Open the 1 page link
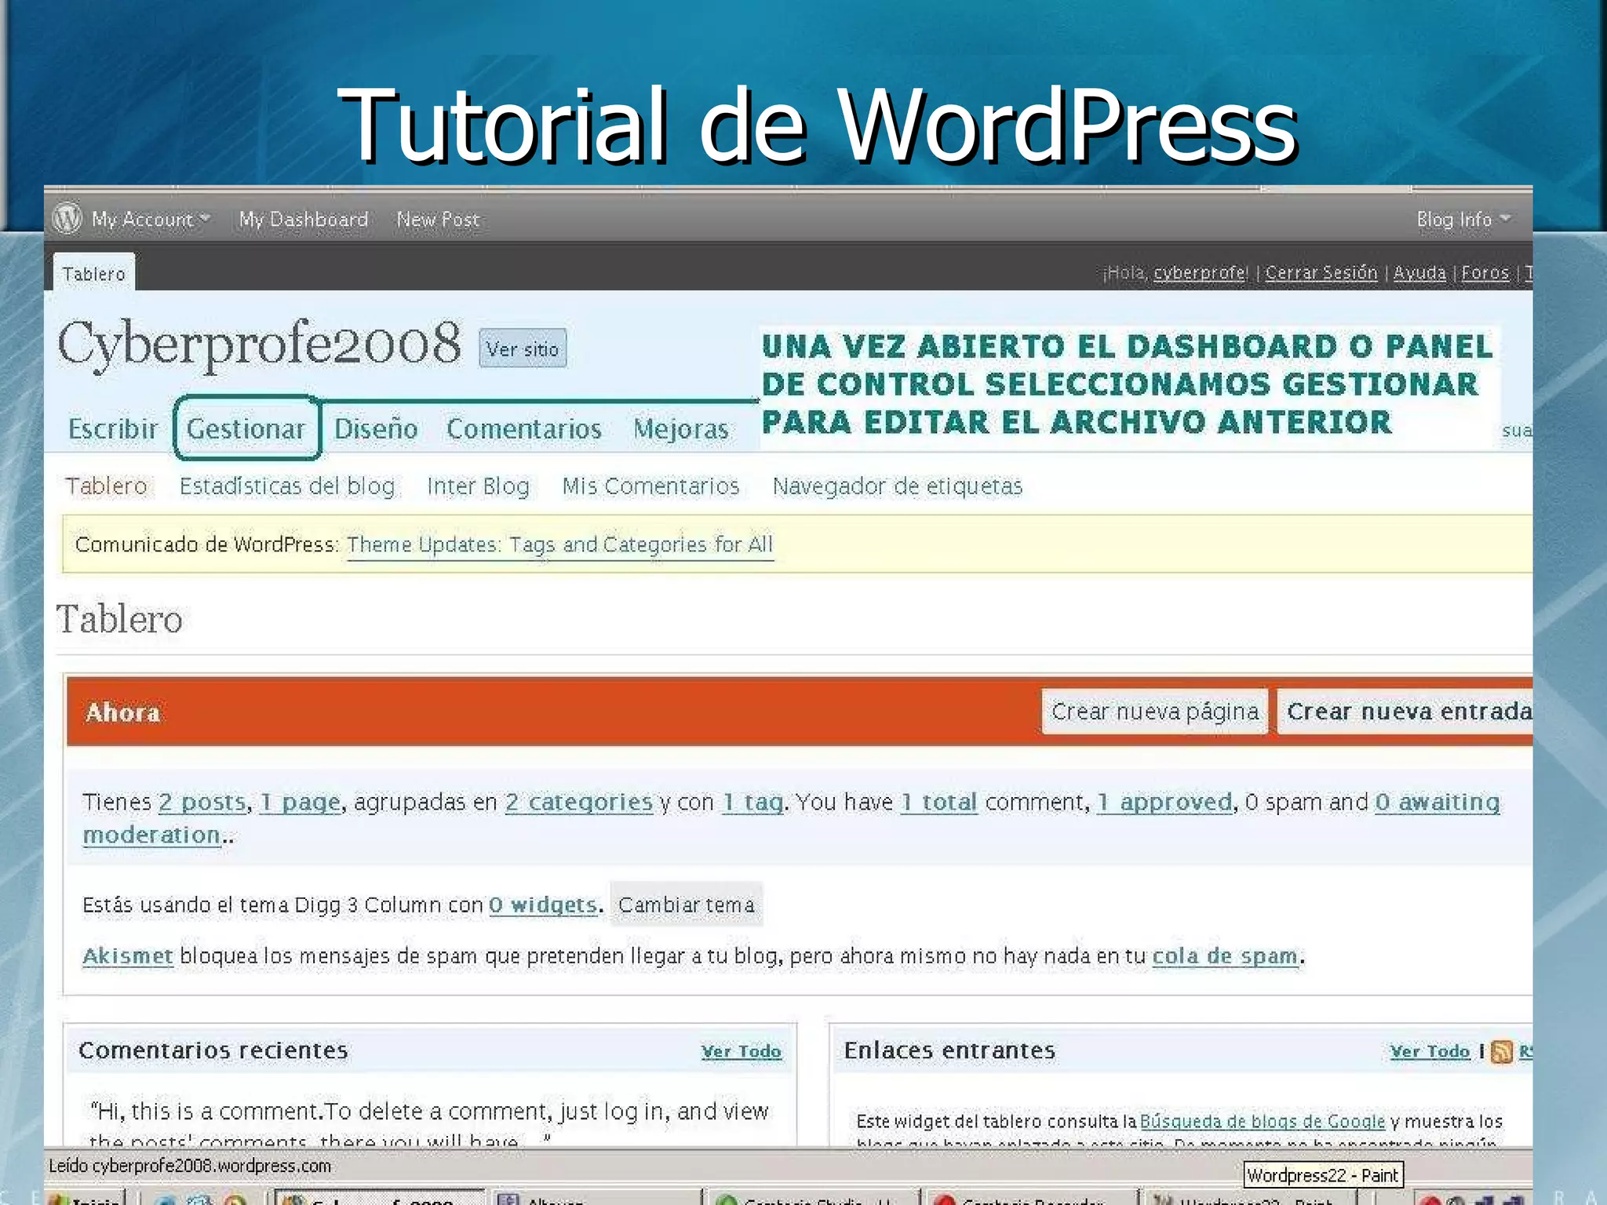 [x=301, y=803]
